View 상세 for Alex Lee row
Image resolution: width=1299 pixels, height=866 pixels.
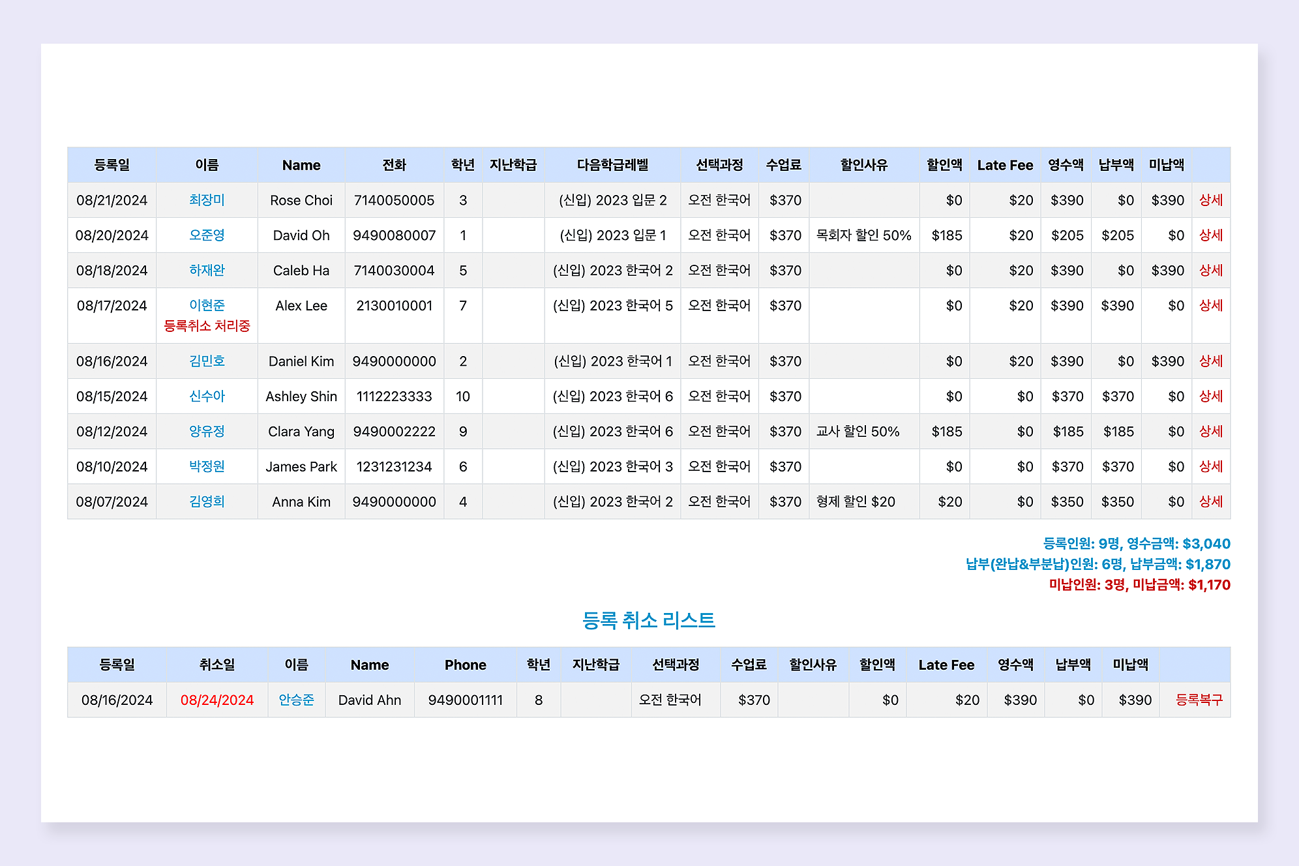tap(1210, 305)
